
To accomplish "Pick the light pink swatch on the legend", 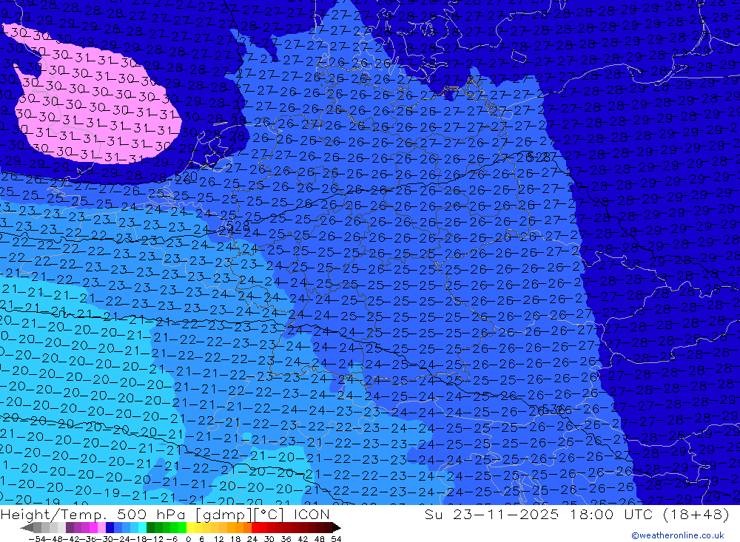I will click(x=101, y=527).
